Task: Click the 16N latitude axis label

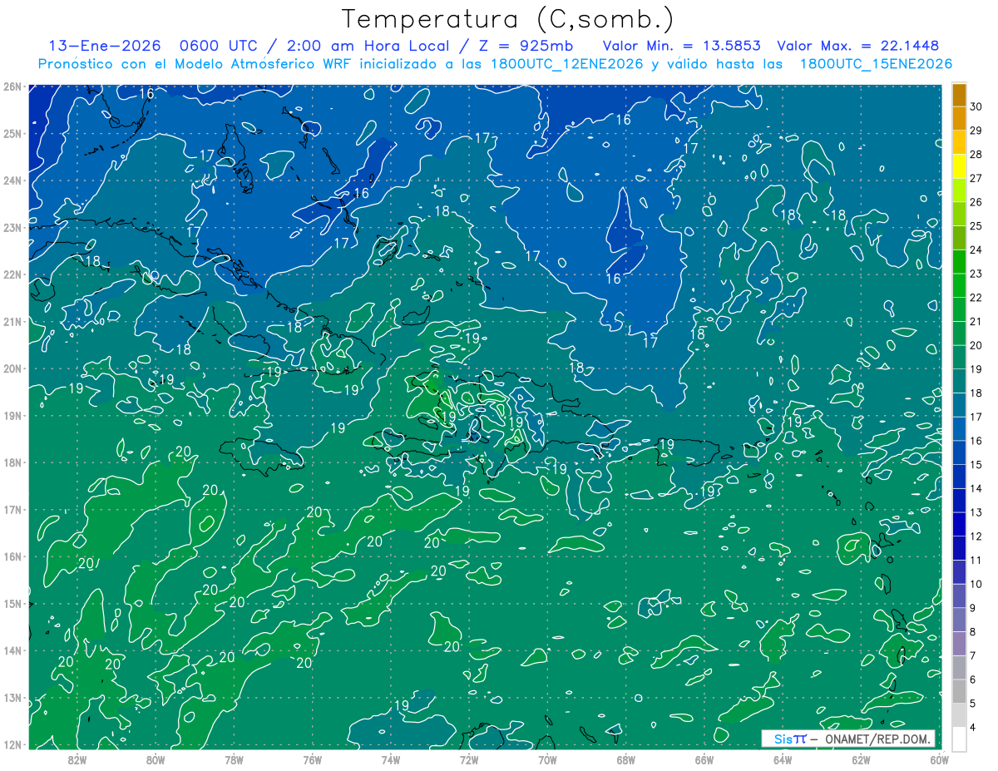Action: tap(12, 556)
